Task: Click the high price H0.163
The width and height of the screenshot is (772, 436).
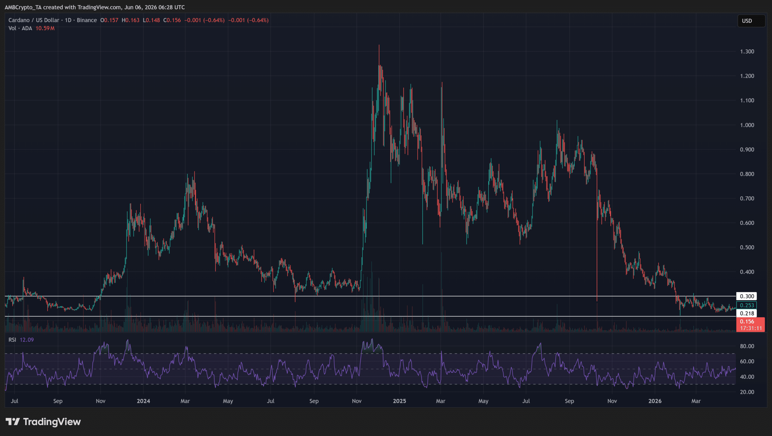Action: click(131, 20)
